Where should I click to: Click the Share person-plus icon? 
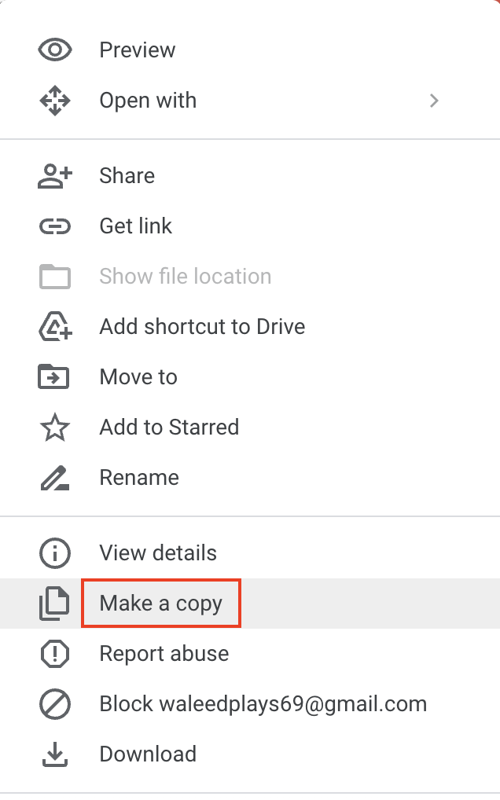pyautogui.click(x=55, y=176)
